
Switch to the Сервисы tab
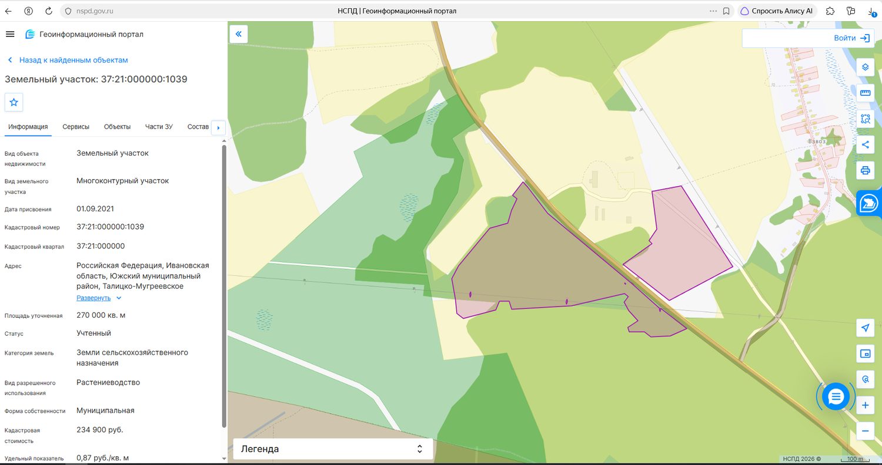click(x=76, y=127)
